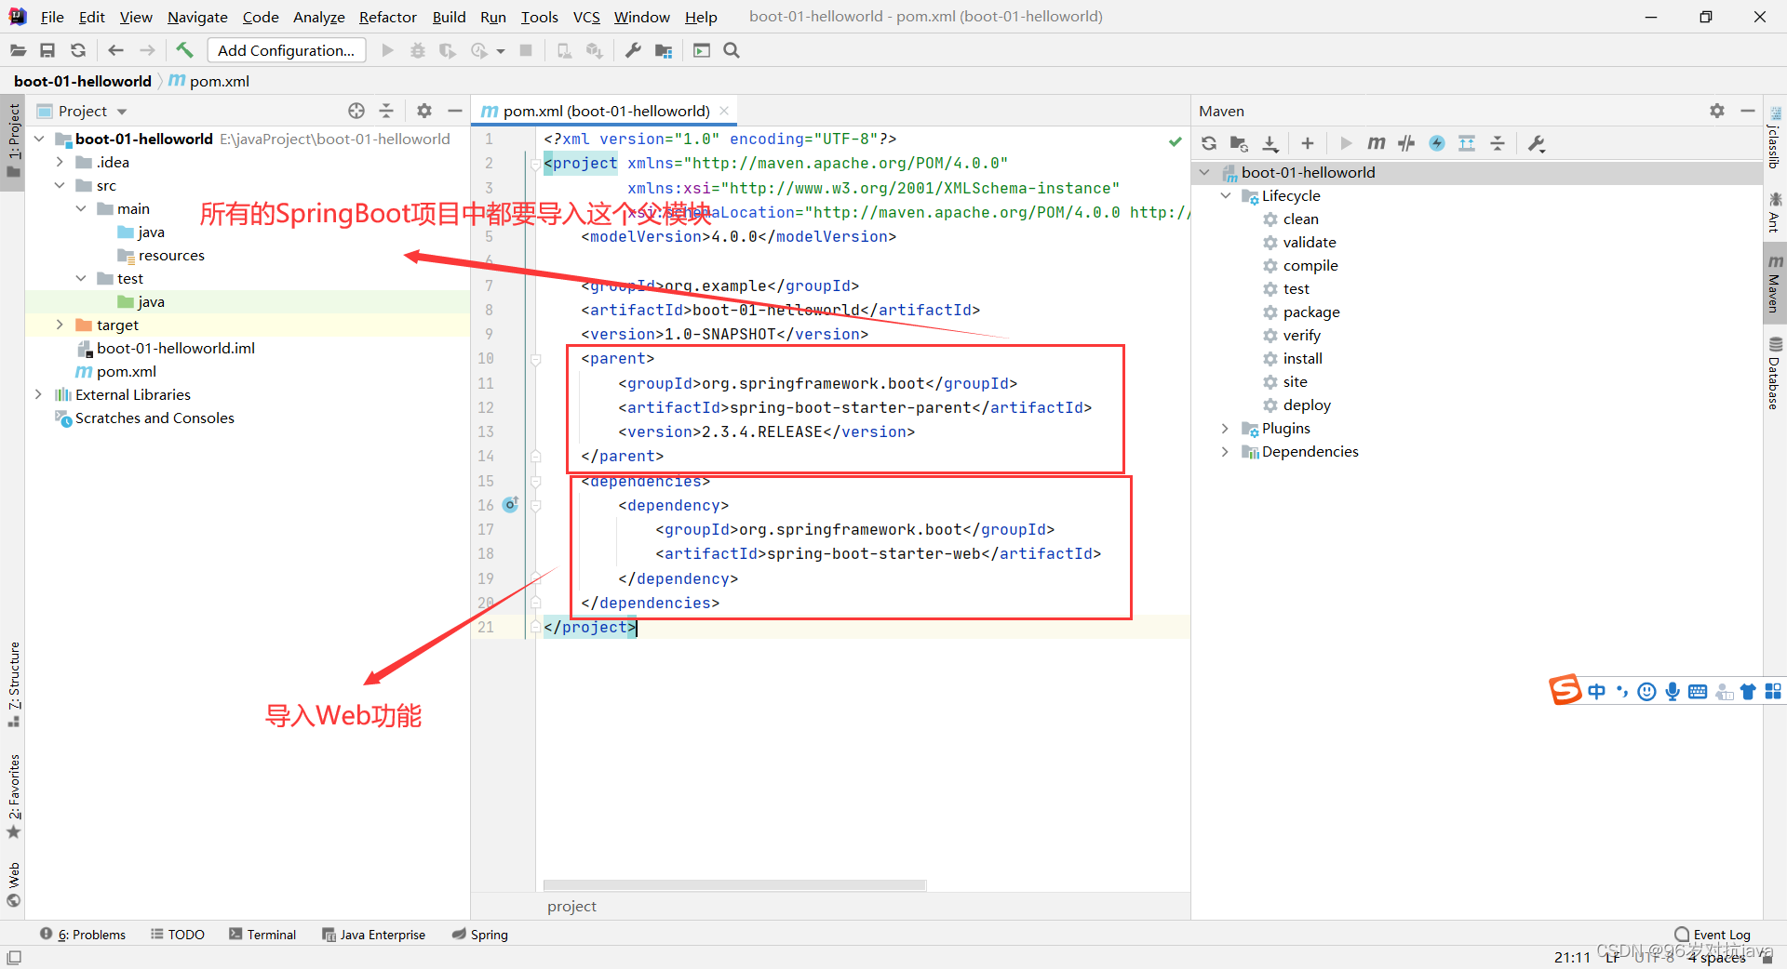Collapse the main folder

coord(81,208)
